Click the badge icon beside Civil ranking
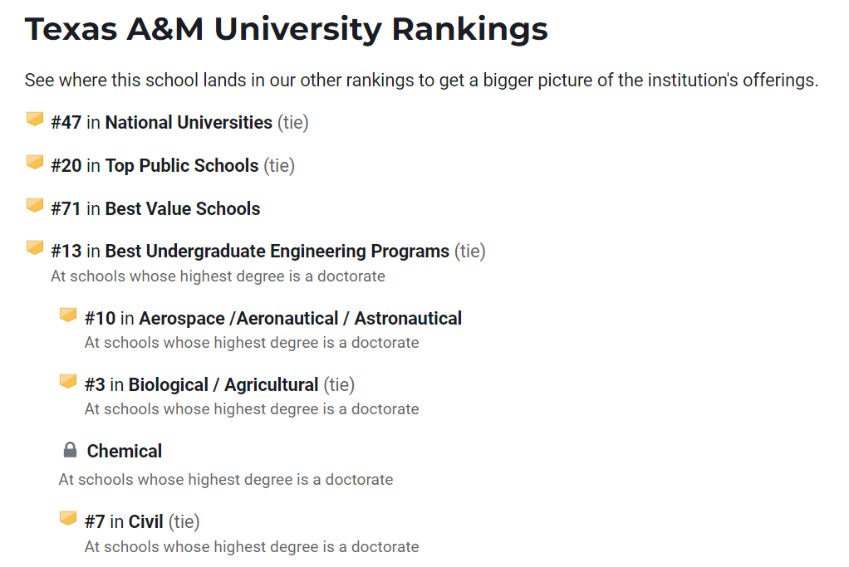The height and width of the screenshot is (567, 849). 68,519
